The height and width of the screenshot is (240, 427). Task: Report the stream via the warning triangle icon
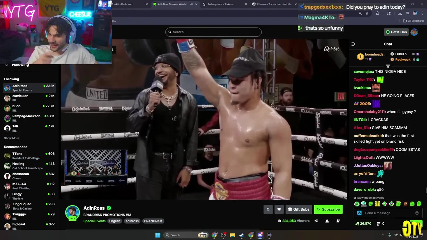point(327,221)
